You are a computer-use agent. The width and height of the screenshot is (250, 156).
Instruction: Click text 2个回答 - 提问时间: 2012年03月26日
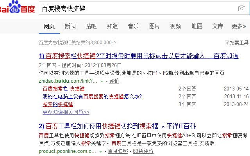pos(80,65)
